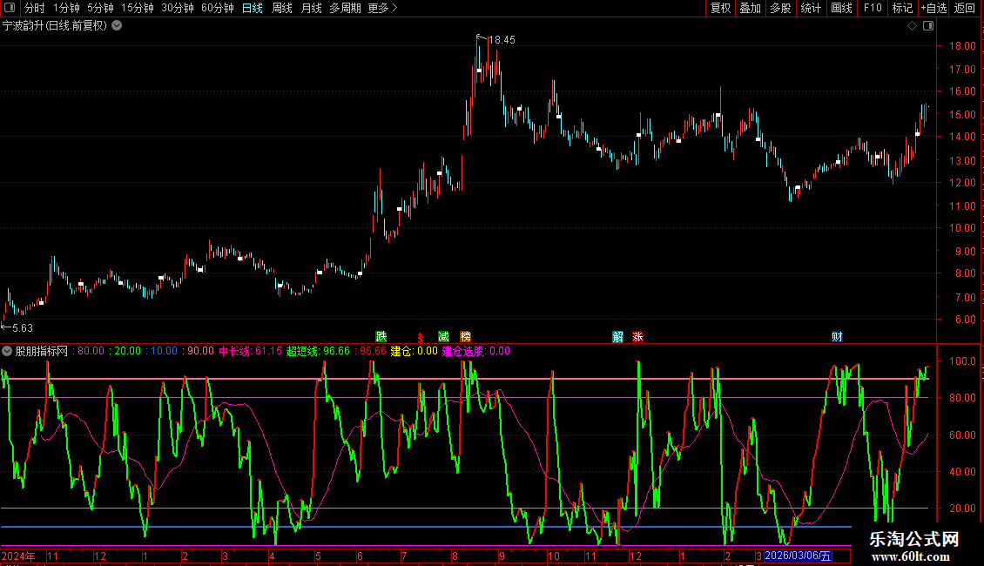Click the 标记 mark button
The height and width of the screenshot is (566, 984).
tap(902, 8)
